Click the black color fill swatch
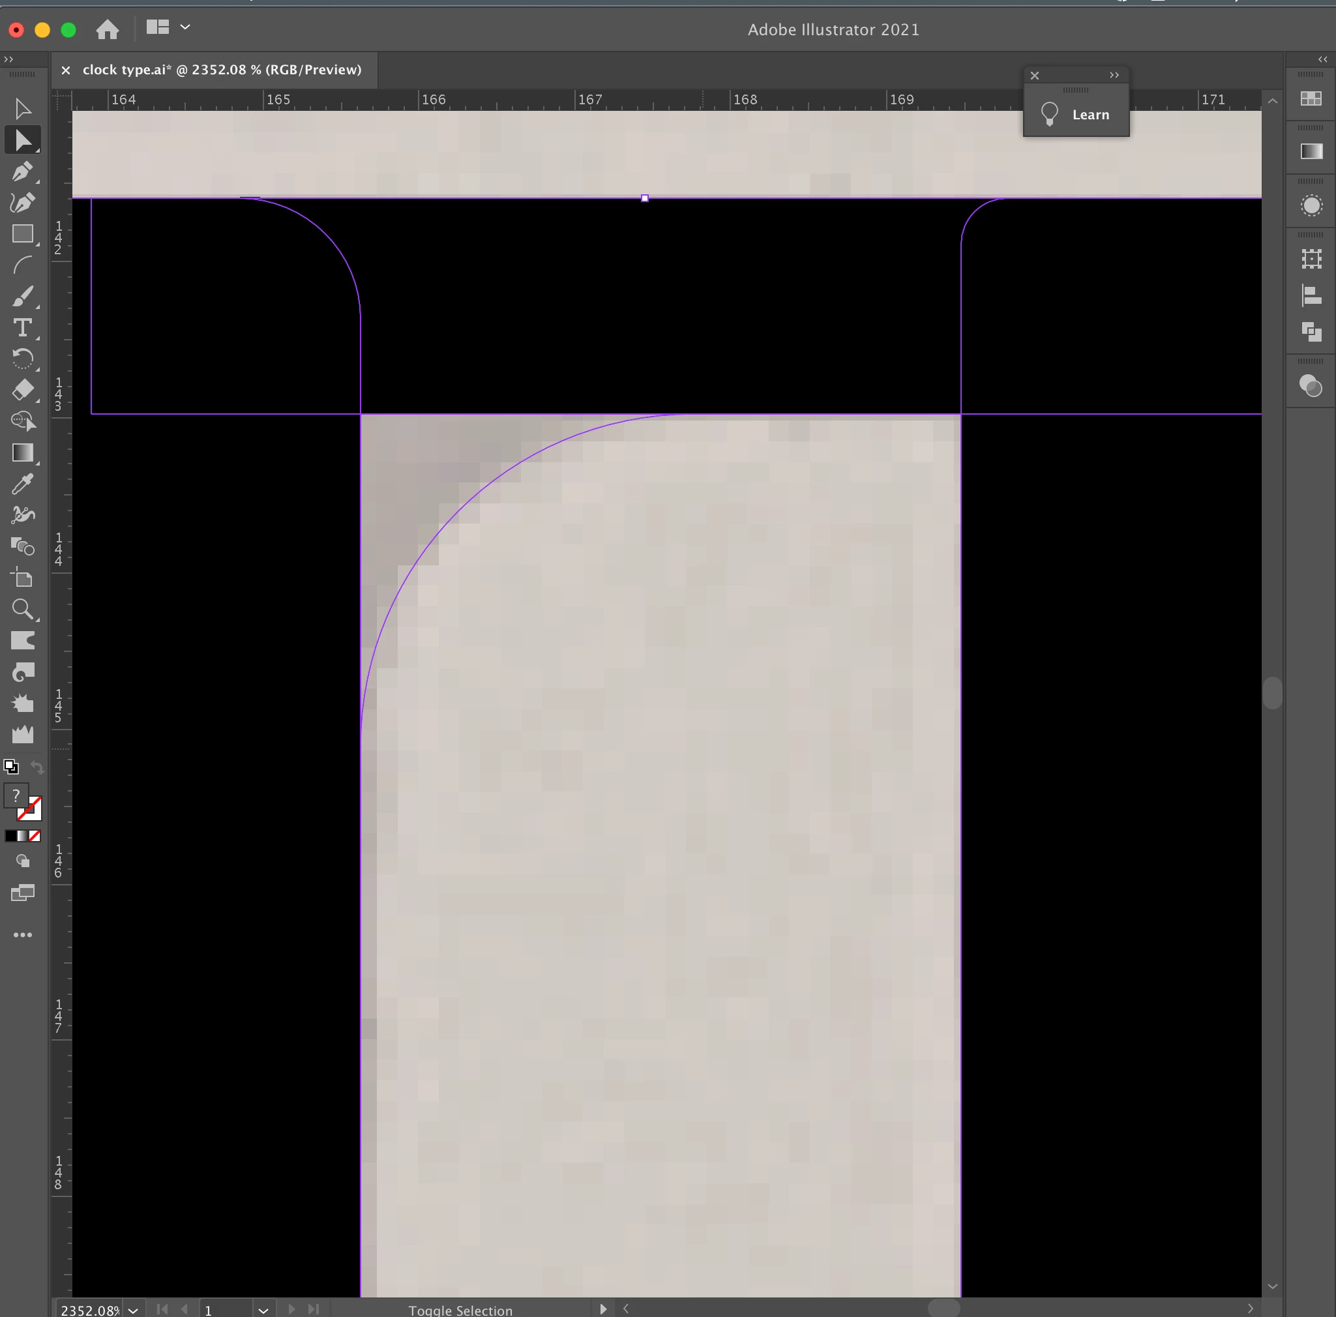Image resolution: width=1336 pixels, height=1317 pixels. point(10,836)
